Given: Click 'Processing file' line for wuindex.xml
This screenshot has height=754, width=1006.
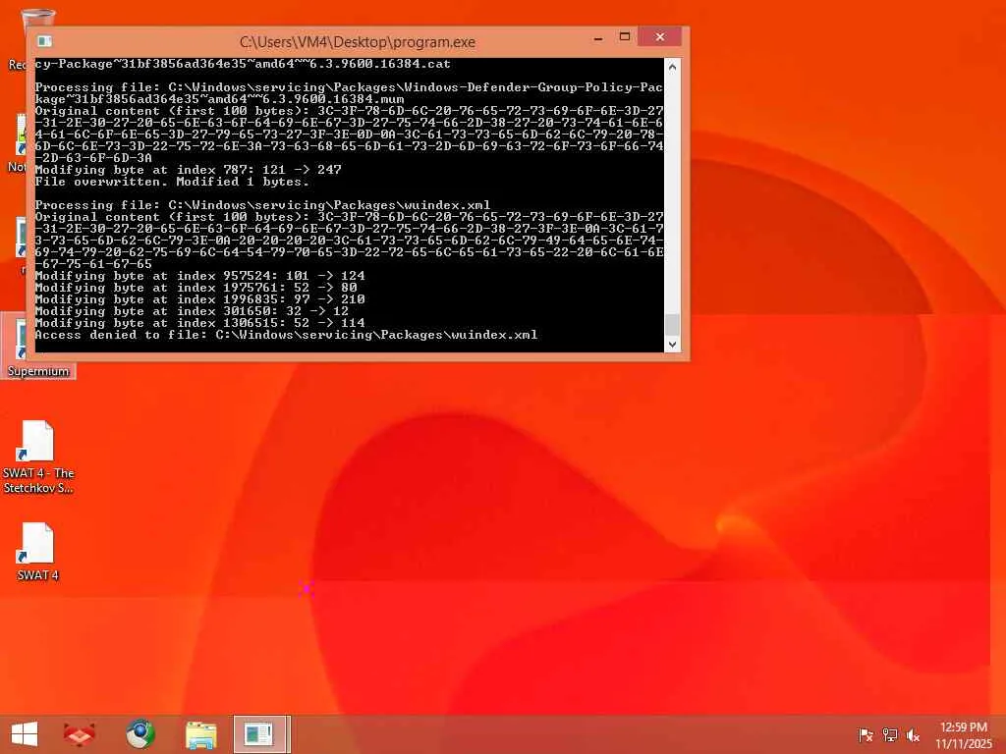Looking at the screenshot, I should (x=262, y=205).
